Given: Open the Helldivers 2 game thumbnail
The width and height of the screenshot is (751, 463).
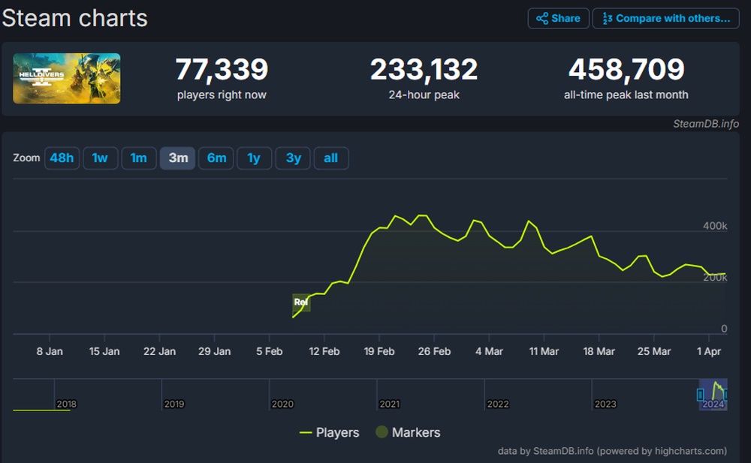Looking at the screenshot, I should [67, 78].
